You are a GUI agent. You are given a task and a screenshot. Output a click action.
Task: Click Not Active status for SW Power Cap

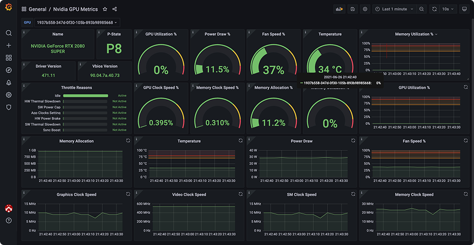pyautogui.click(x=119, y=107)
